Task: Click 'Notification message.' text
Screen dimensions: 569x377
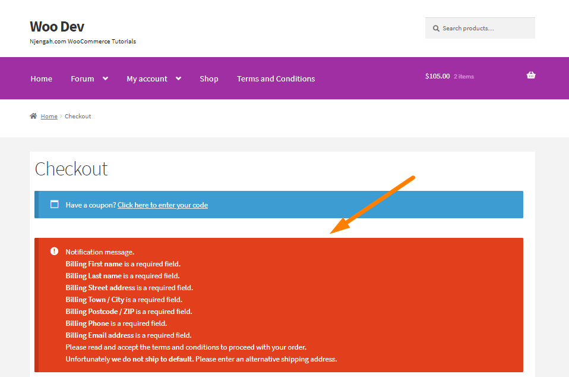Action: pos(100,252)
